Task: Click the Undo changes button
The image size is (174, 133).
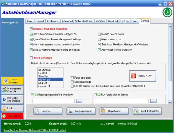Action: click(13, 81)
